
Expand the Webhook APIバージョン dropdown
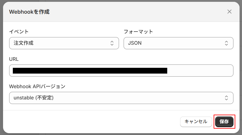(x=121, y=98)
